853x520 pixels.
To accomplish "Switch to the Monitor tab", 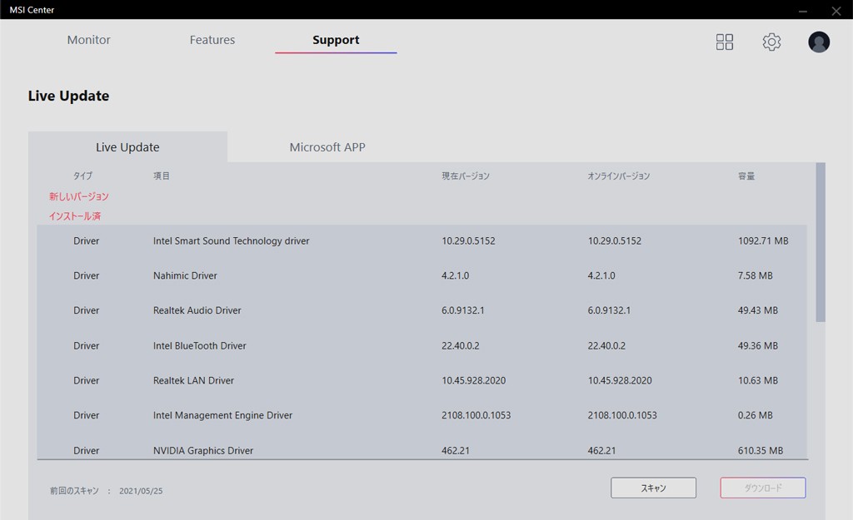I will point(89,40).
